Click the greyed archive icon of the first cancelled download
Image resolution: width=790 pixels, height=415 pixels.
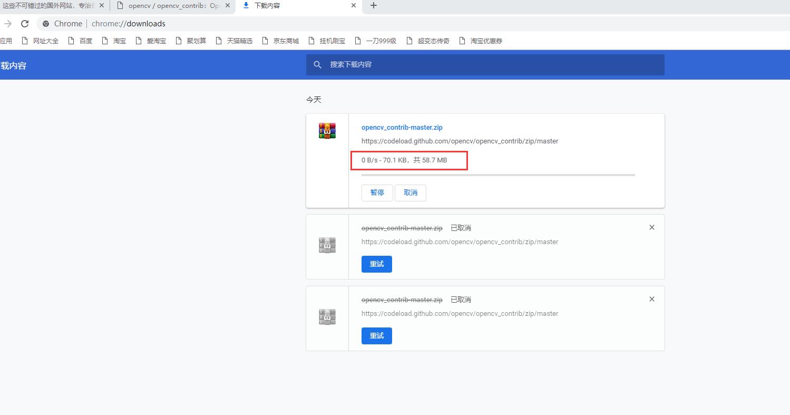point(327,245)
